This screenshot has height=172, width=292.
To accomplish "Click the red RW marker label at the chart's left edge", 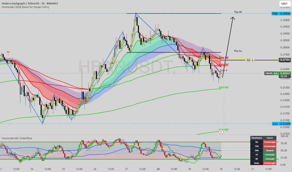I will (8, 52).
